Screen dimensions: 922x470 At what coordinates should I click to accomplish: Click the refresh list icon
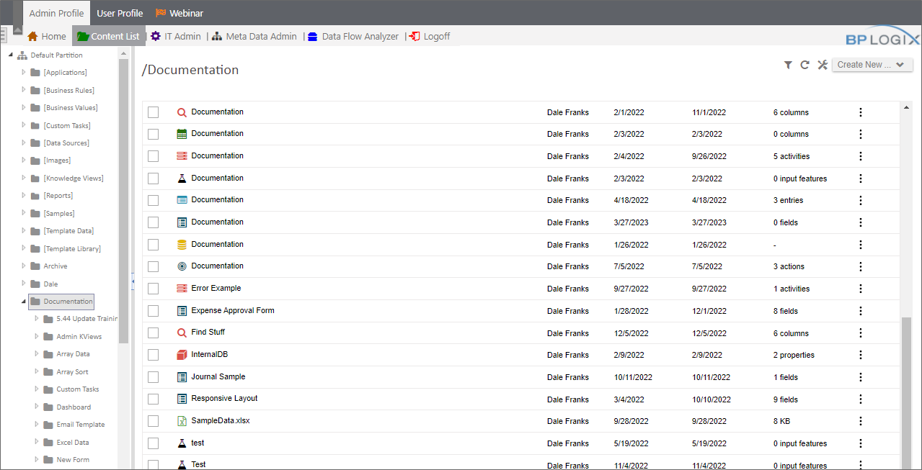click(x=805, y=65)
